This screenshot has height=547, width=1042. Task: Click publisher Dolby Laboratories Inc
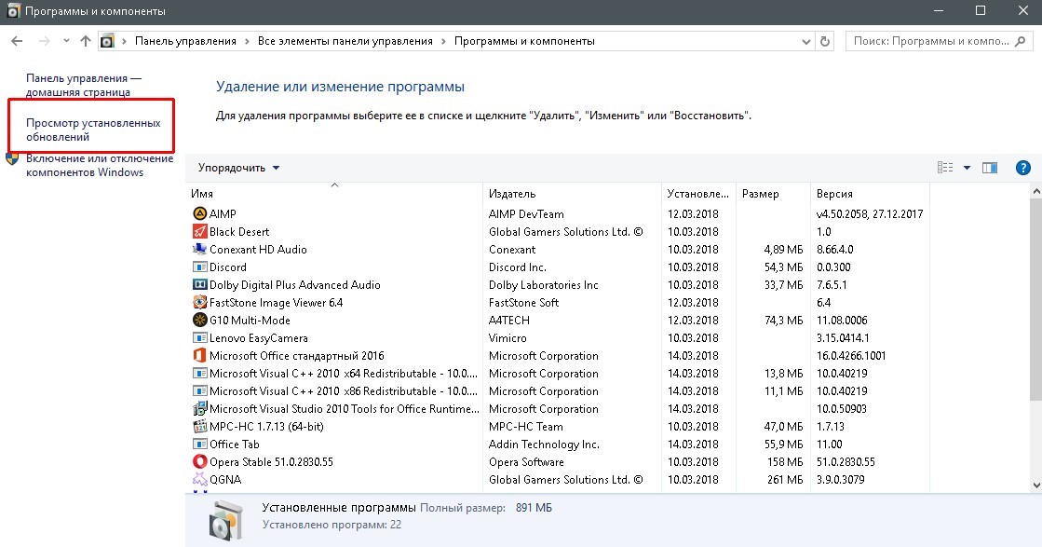[544, 284]
